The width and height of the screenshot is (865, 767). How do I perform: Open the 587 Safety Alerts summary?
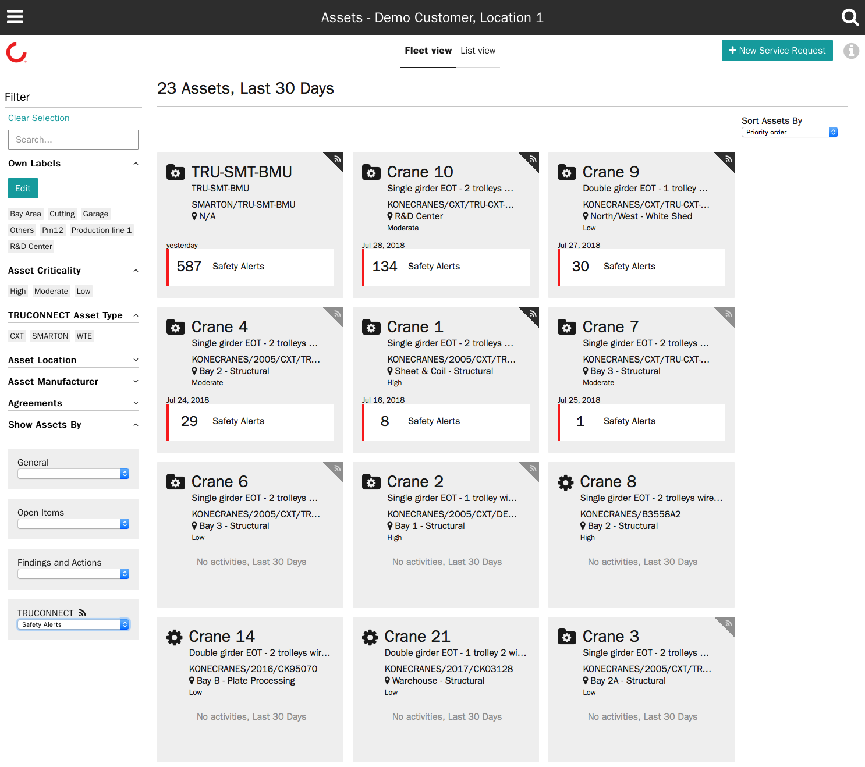[x=250, y=267]
